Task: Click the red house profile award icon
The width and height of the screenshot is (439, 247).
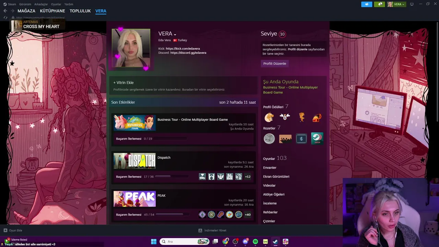Action: coord(317,117)
